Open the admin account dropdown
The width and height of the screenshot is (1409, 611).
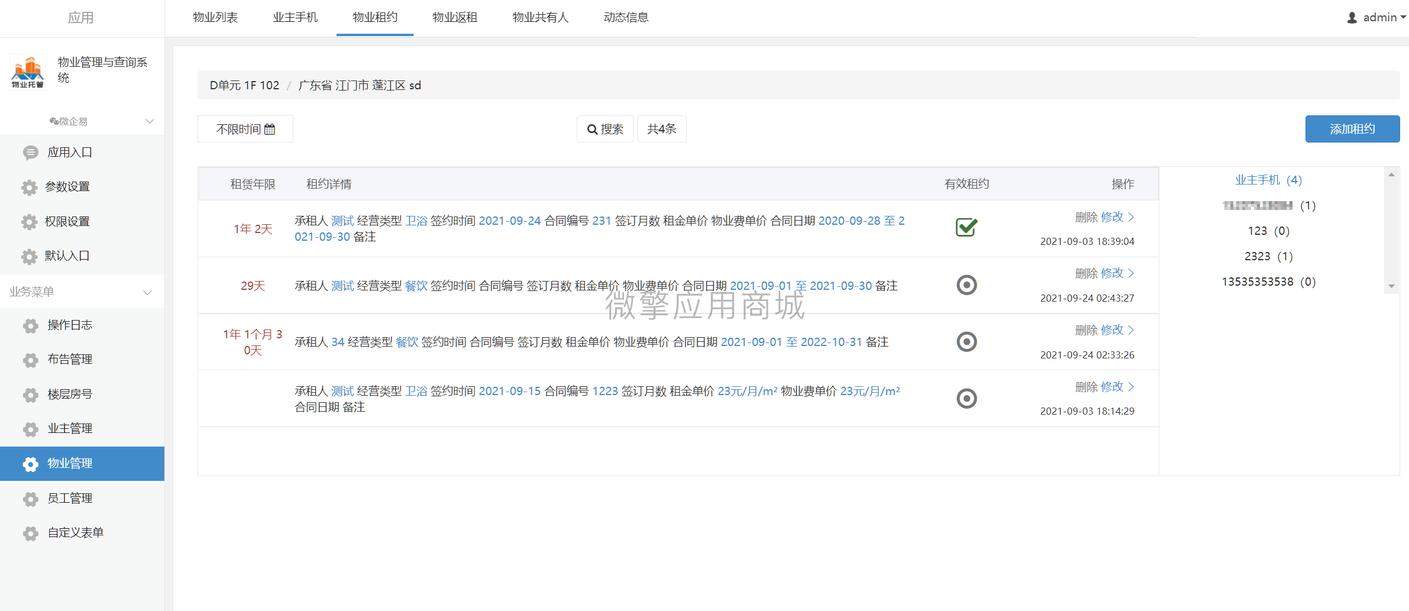click(1376, 18)
